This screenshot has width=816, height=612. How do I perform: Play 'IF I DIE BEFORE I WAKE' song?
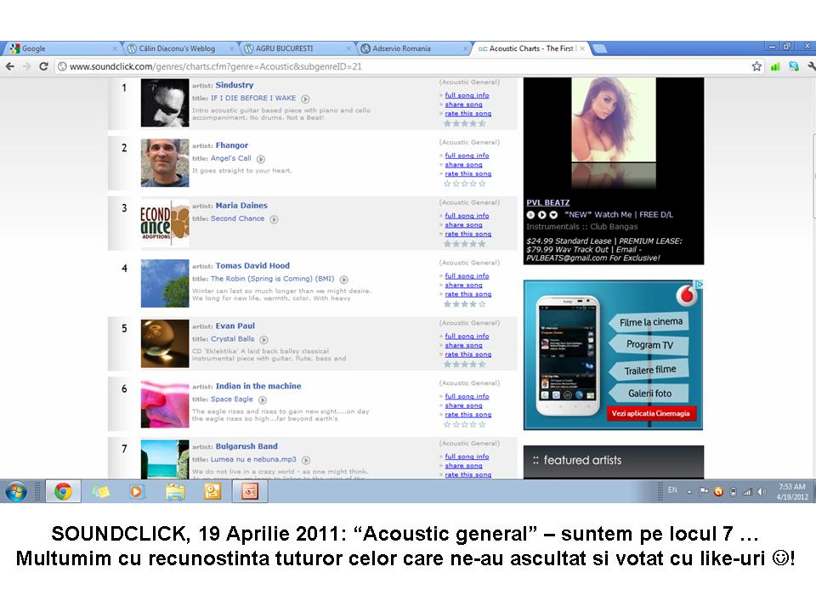click(x=305, y=99)
